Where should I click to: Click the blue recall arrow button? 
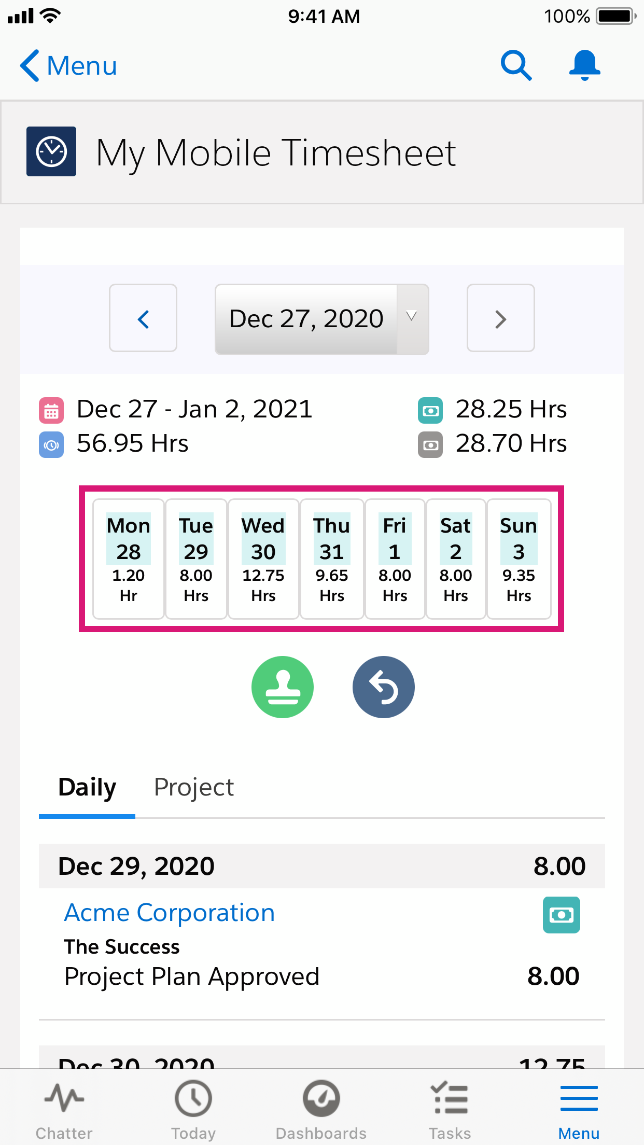click(383, 687)
